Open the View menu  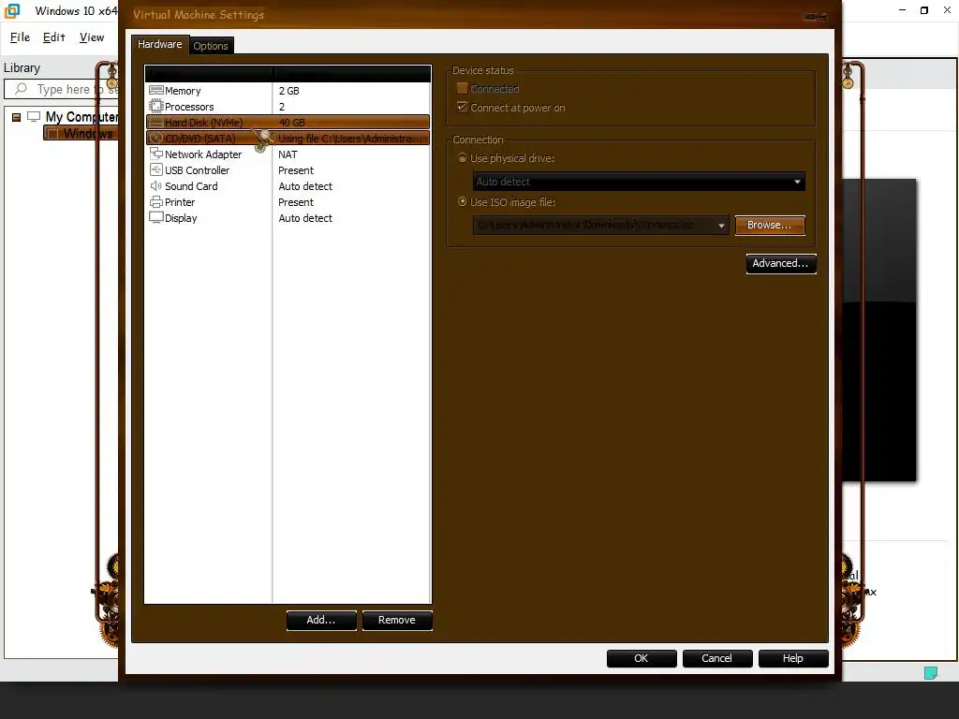pyautogui.click(x=92, y=37)
